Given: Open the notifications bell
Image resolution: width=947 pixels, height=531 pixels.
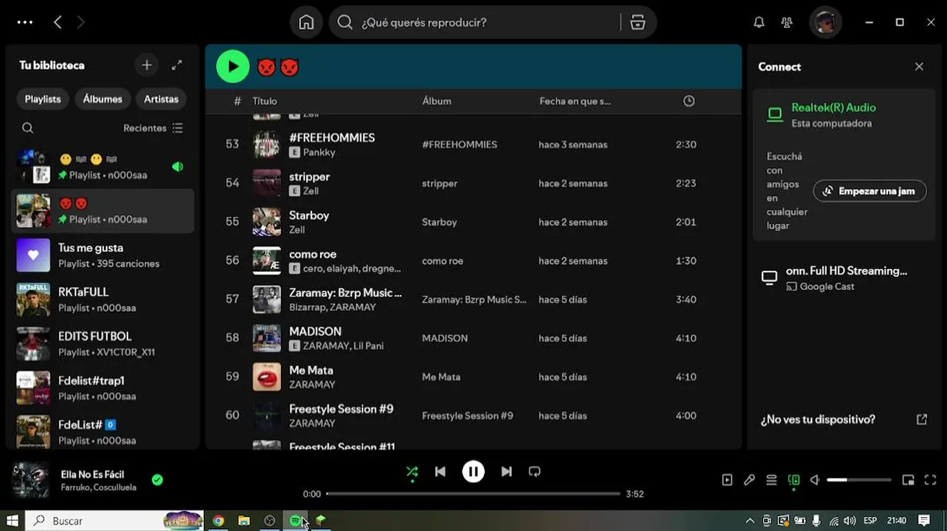Looking at the screenshot, I should [759, 22].
